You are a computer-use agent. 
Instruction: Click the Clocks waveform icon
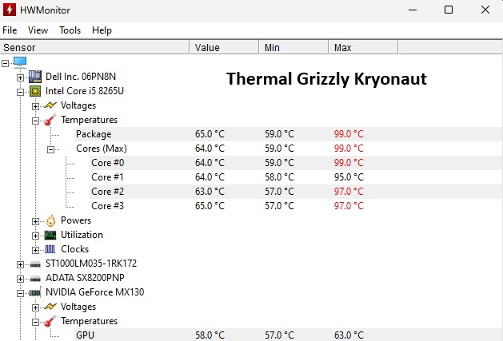pos(50,249)
